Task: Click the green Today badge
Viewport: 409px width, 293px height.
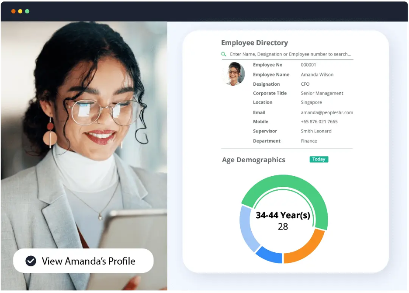Action: (319, 159)
